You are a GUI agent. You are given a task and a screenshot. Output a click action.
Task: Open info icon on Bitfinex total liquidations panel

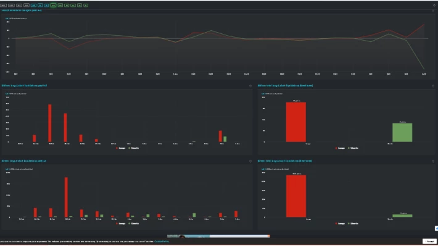click(x=433, y=86)
